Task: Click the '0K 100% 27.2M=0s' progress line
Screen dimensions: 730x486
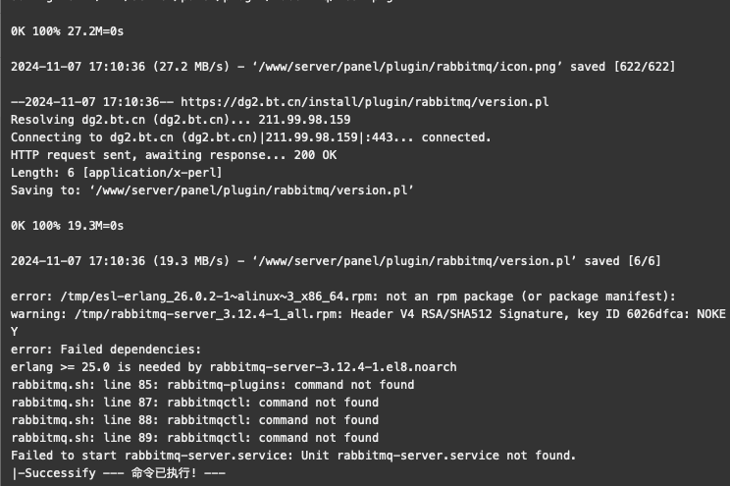Action: 67,31
